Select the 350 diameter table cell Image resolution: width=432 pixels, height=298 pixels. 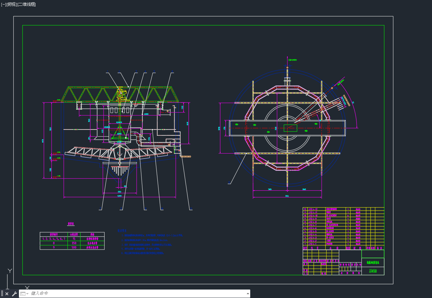pos(74,243)
